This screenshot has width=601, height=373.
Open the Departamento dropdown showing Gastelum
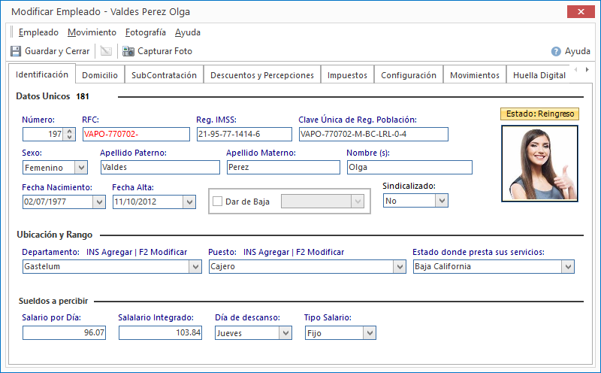(195, 266)
